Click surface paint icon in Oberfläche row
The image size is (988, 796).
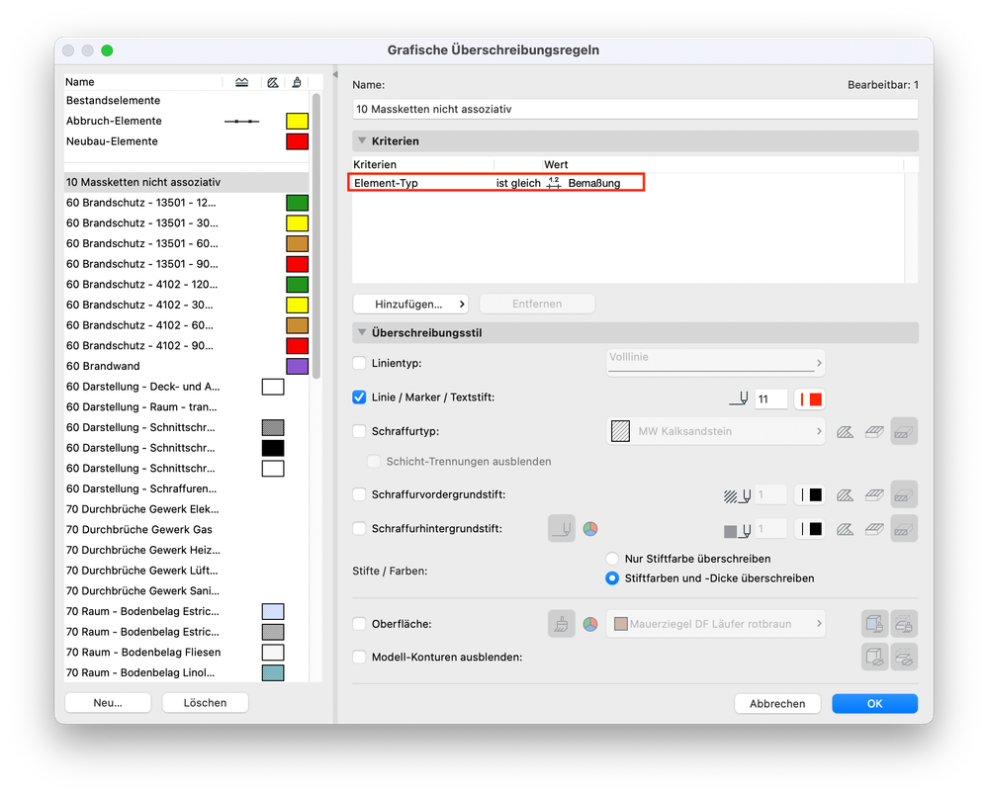pos(562,624)
